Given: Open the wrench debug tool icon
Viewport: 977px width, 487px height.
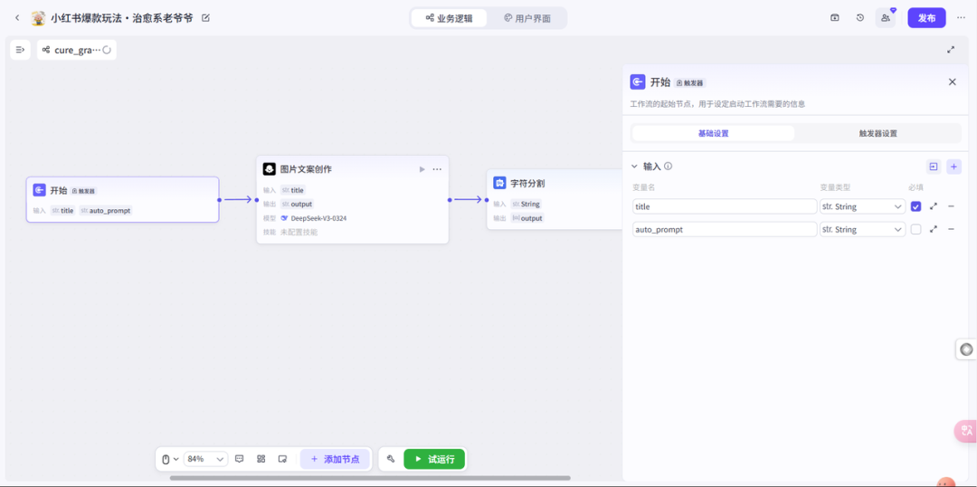Looking at the screenshot, I should point(391,459).
